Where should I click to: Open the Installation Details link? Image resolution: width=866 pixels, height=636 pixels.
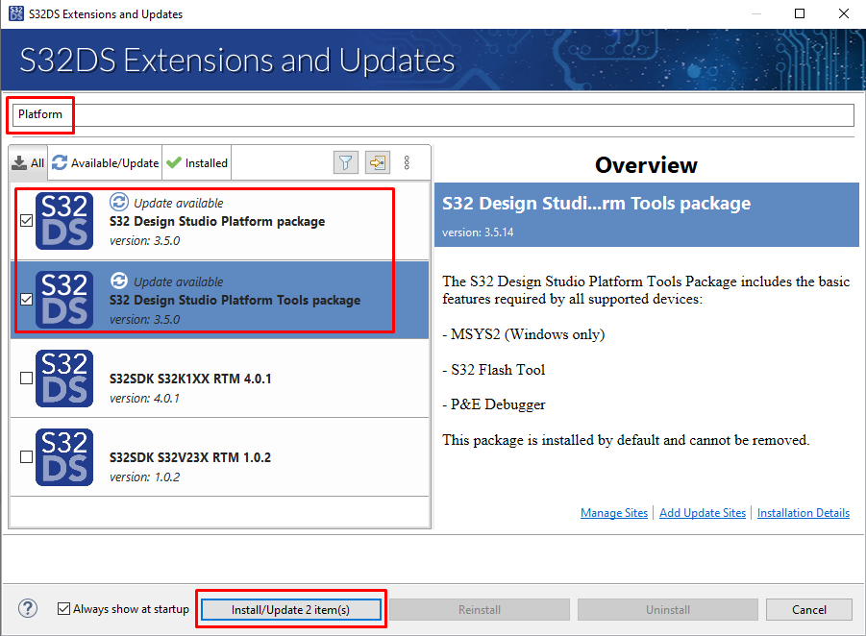click(803, 513)
